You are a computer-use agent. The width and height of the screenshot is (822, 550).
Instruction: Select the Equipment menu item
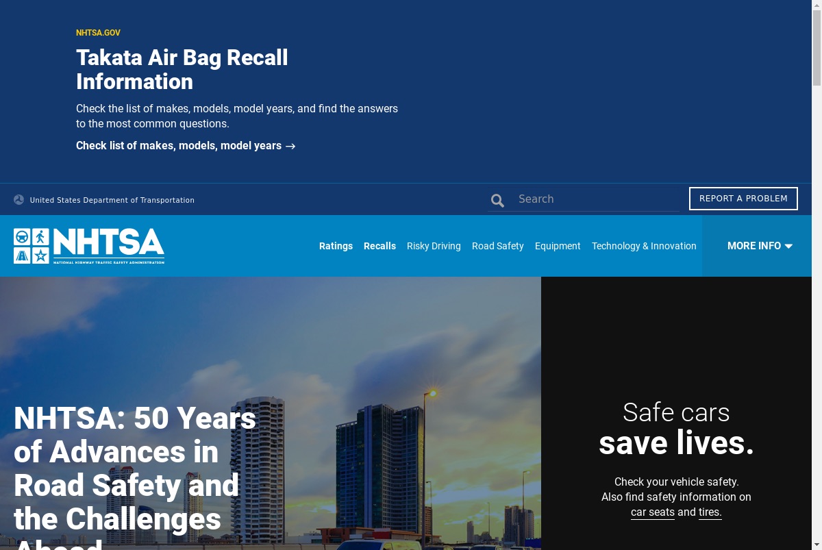558,246
